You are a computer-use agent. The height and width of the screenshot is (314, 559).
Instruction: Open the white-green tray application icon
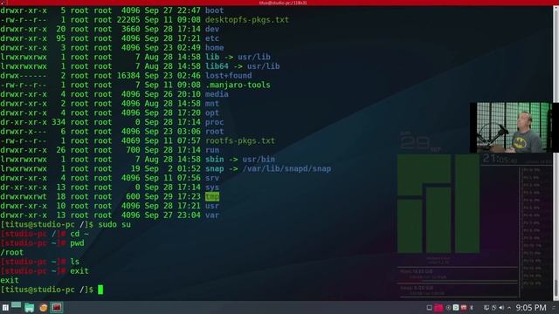[456, 308]
